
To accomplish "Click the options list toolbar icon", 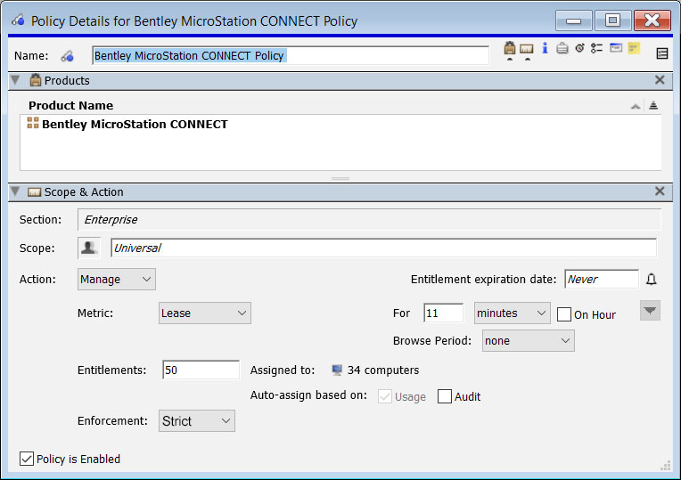I will click(596, 48).
